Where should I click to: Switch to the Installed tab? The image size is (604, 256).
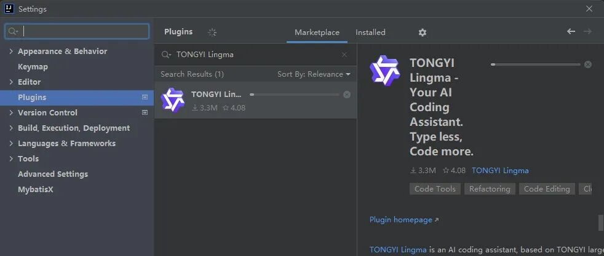coord(370,33)
